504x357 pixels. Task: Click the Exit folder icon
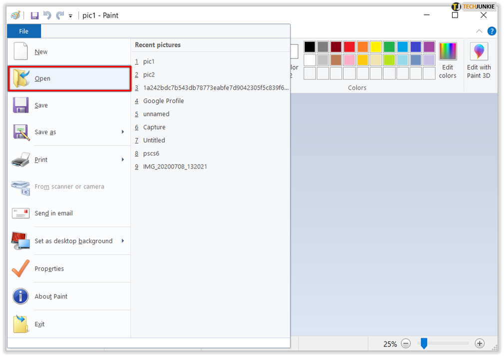click(x=21, y=324)
